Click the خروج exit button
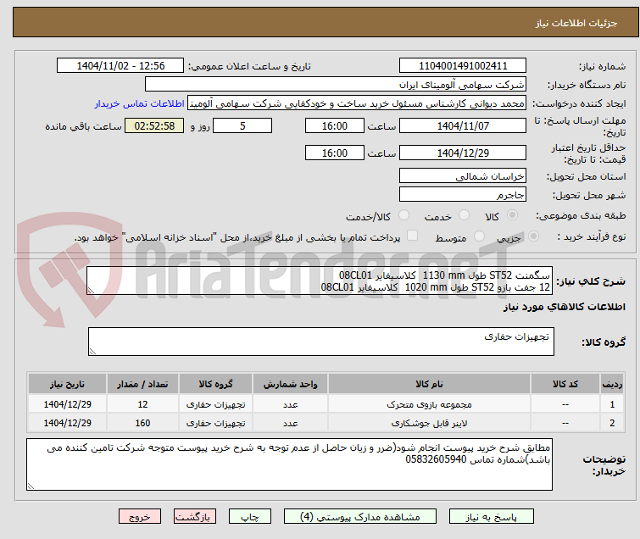Screen dimensions: 640x539 140,517
